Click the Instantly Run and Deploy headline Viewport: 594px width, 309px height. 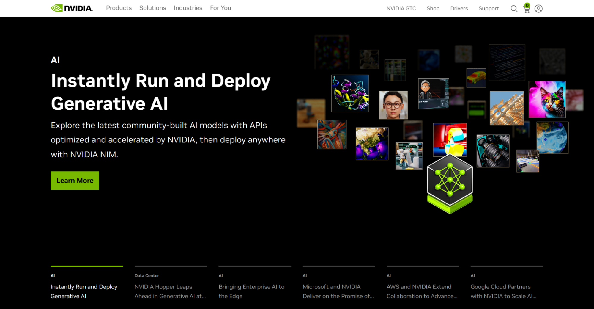[161, 92]
